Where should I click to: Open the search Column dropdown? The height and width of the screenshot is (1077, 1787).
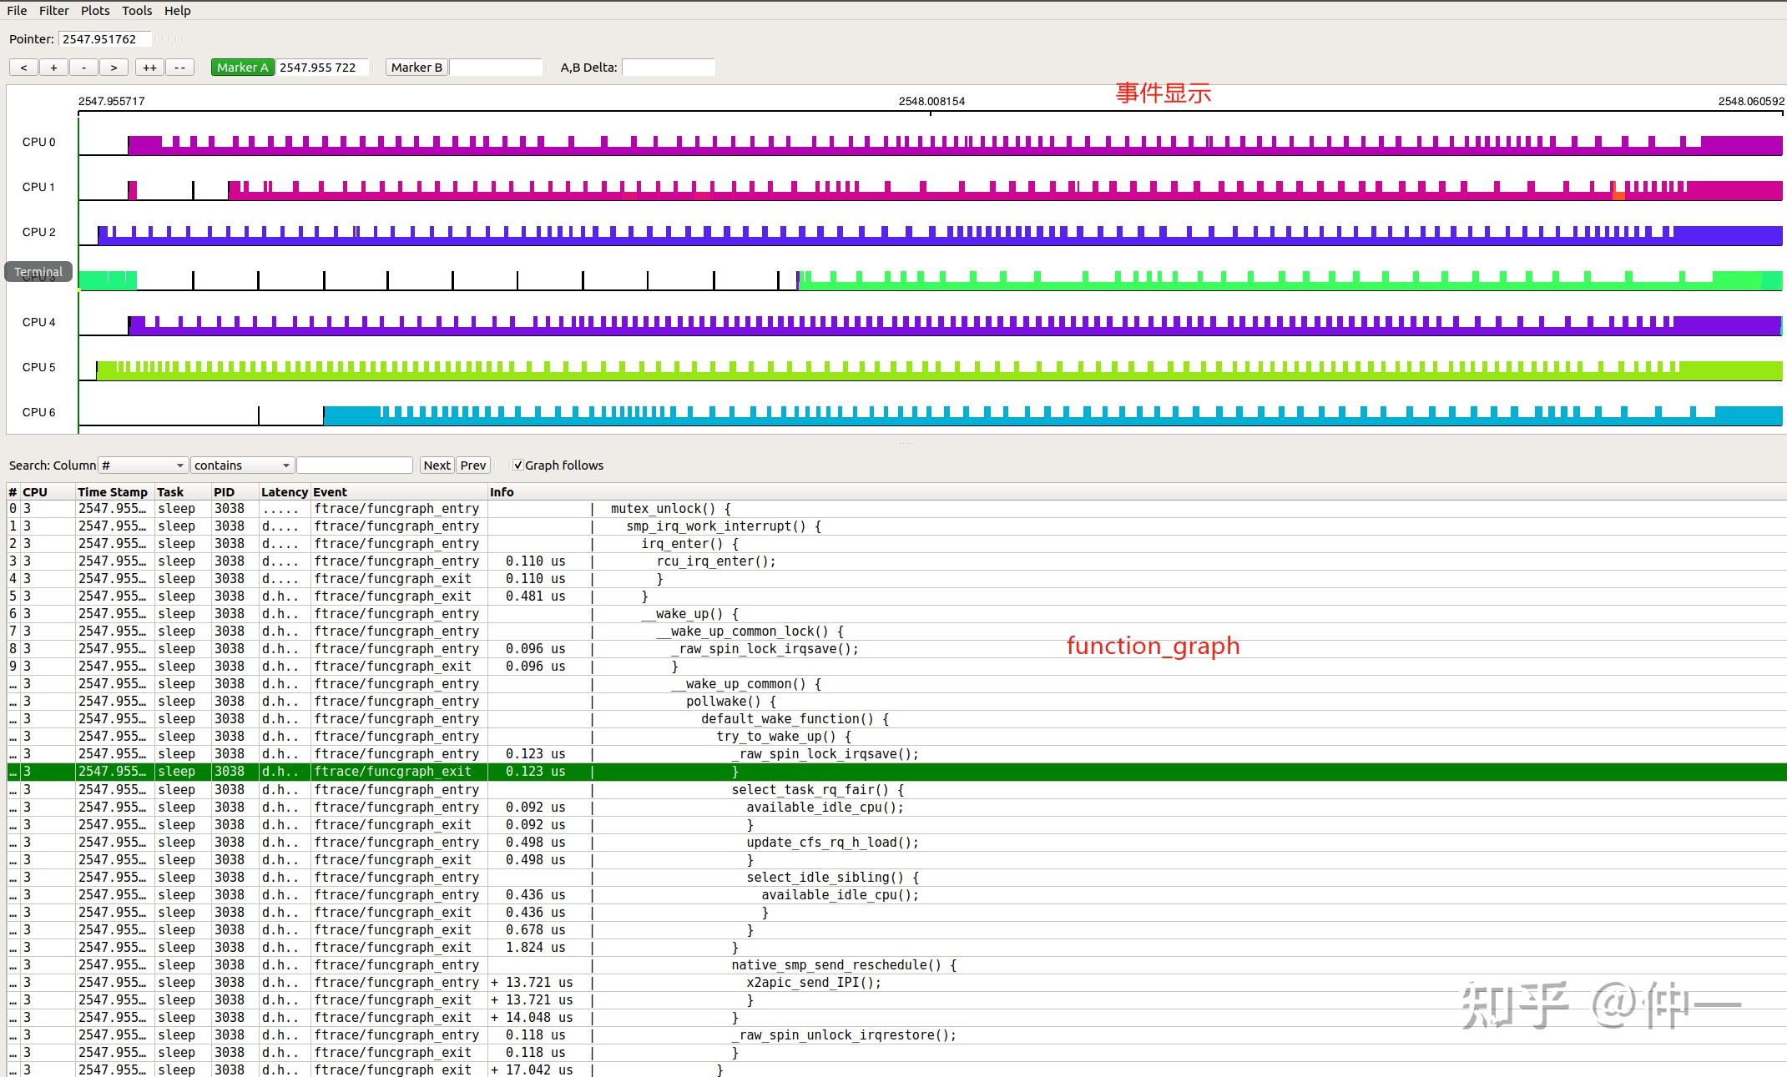[x=143, y=466]
